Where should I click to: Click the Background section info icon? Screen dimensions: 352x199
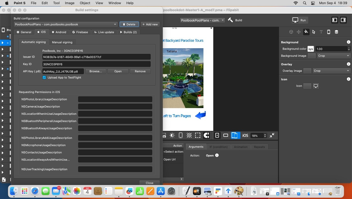(x=349, y=42)
